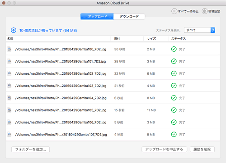Viewport: 226px width, 163px height.
Task: Click green complete checkmark for Gamba103 row
Action: pos(174,86)
